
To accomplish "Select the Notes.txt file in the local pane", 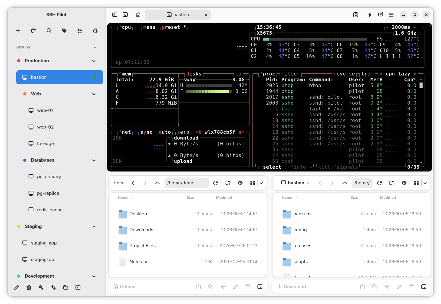I will pyautogui.click(x=188, y=262).
